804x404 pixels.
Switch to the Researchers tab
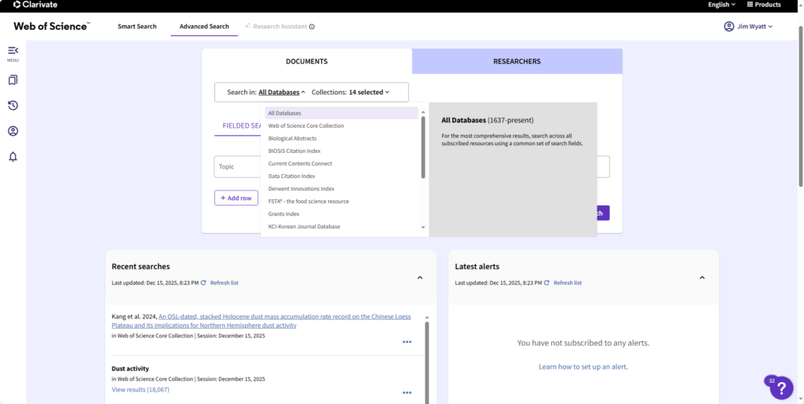tap(517, 61)
